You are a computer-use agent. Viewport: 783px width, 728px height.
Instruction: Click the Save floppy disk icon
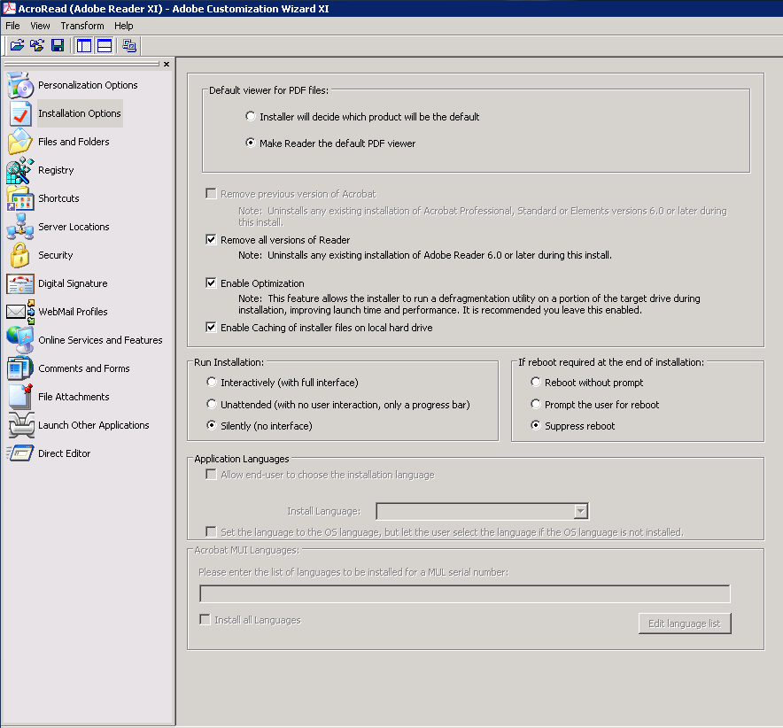coord(58,46)
